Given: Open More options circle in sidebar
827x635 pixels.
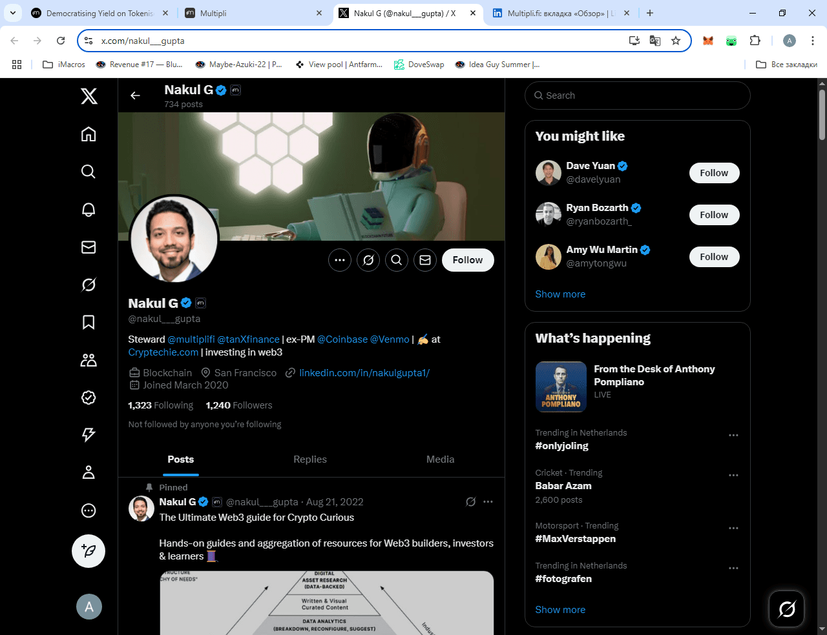Looking at the screenshot, I should pos(89,510).
